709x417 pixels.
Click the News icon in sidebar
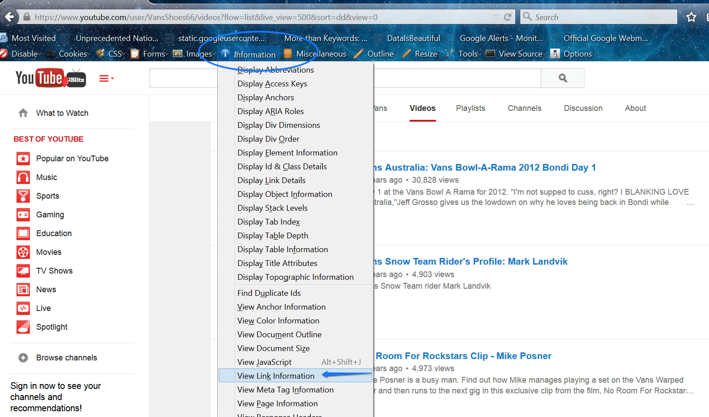point(23,290)
